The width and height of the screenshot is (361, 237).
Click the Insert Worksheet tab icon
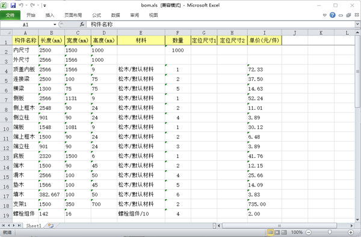pos(51,226)
